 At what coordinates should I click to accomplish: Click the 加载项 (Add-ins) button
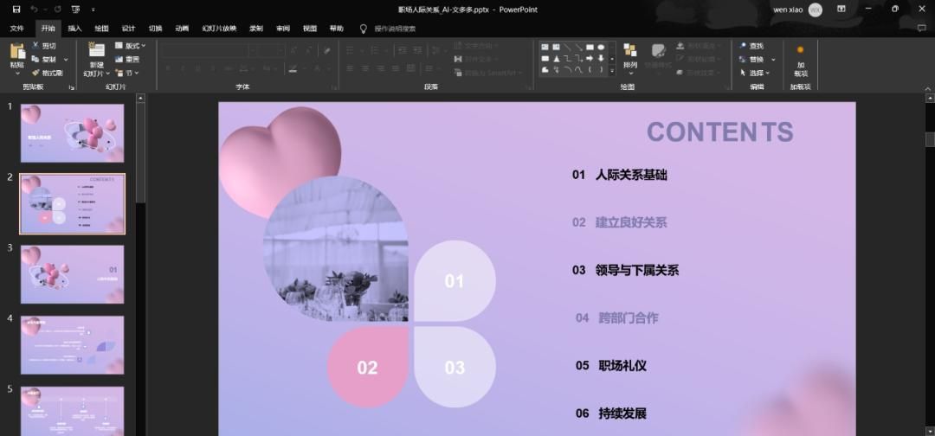(x=801, y=60)
